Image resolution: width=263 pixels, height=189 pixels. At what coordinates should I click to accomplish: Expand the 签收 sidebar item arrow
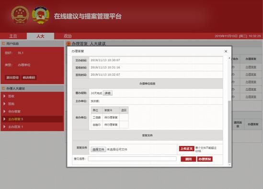(4, 96)
